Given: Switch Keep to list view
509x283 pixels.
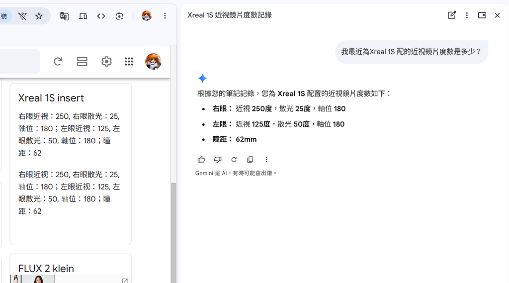Looking at the screenshot, I should point(82,61).
